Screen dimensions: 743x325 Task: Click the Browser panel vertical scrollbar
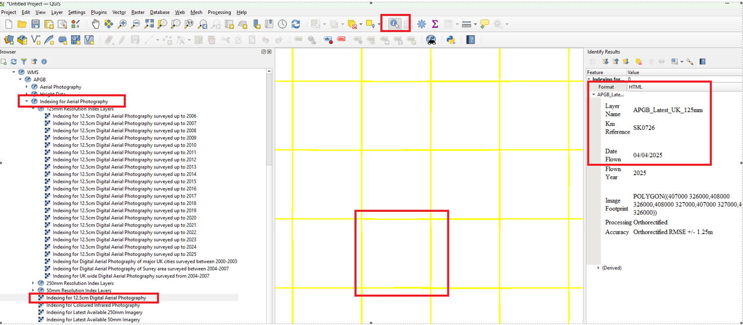tap(269, 120)
